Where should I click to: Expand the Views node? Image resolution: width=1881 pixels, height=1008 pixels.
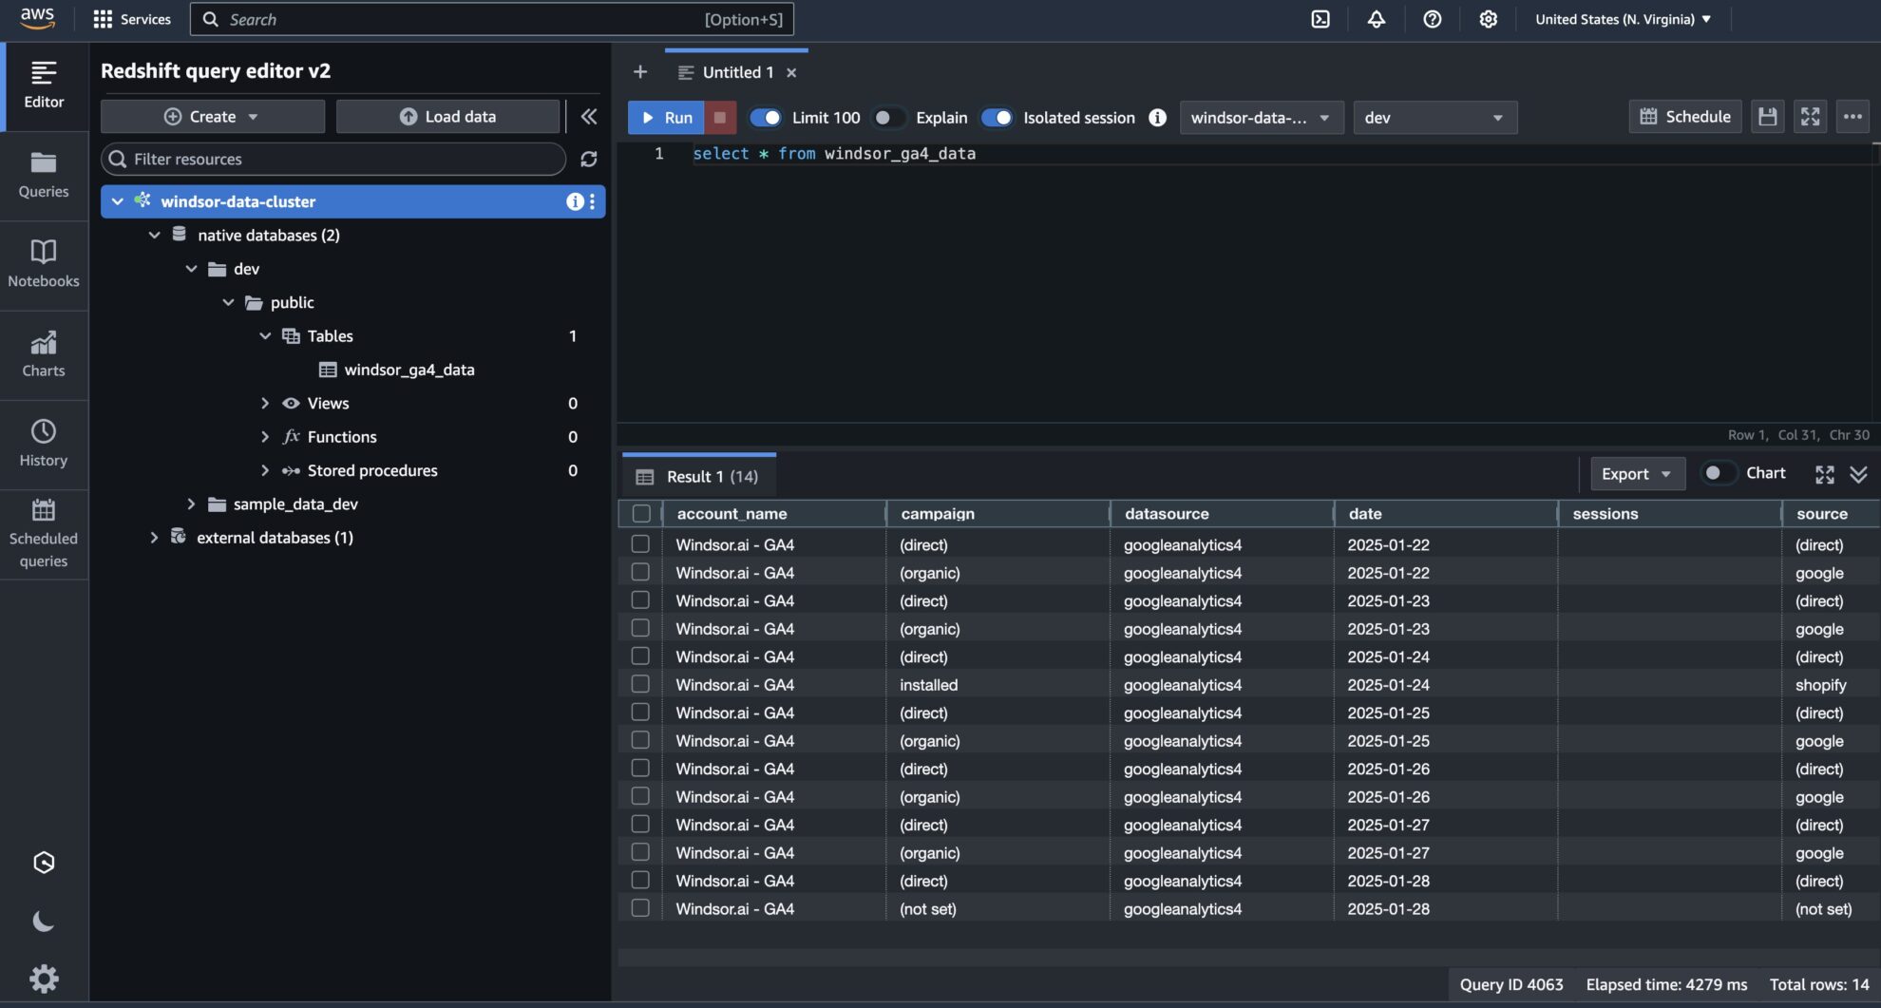[265, 403]
